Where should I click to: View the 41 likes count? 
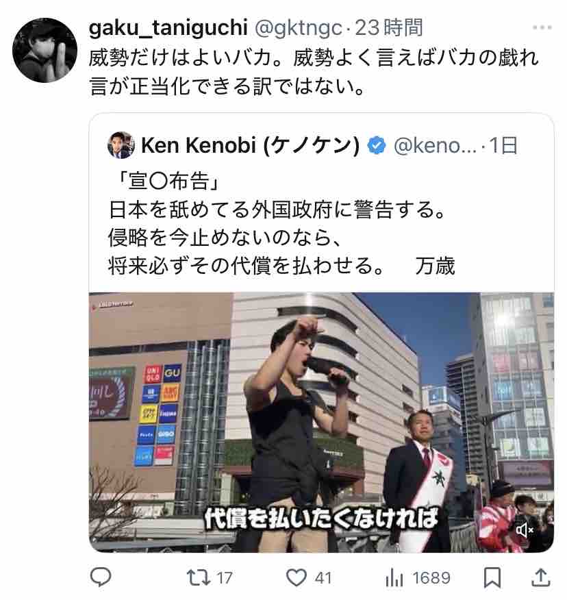coord(323,578)
